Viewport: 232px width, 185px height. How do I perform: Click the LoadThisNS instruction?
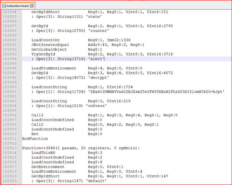point(43,153)
